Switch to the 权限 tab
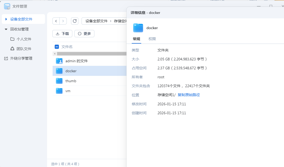The image size is (284, 167). pyautogui.click(x=152, y=38)
